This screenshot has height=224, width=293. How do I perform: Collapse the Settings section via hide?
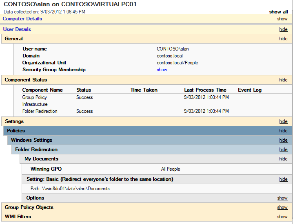click(x=283, y=122)
